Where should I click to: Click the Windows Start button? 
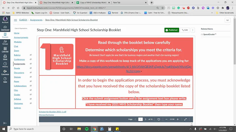pyautogui.click(x=4, y=129)
